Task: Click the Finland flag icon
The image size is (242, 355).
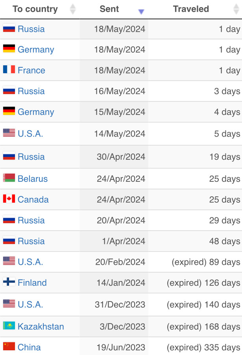Action: click(9, 282)
